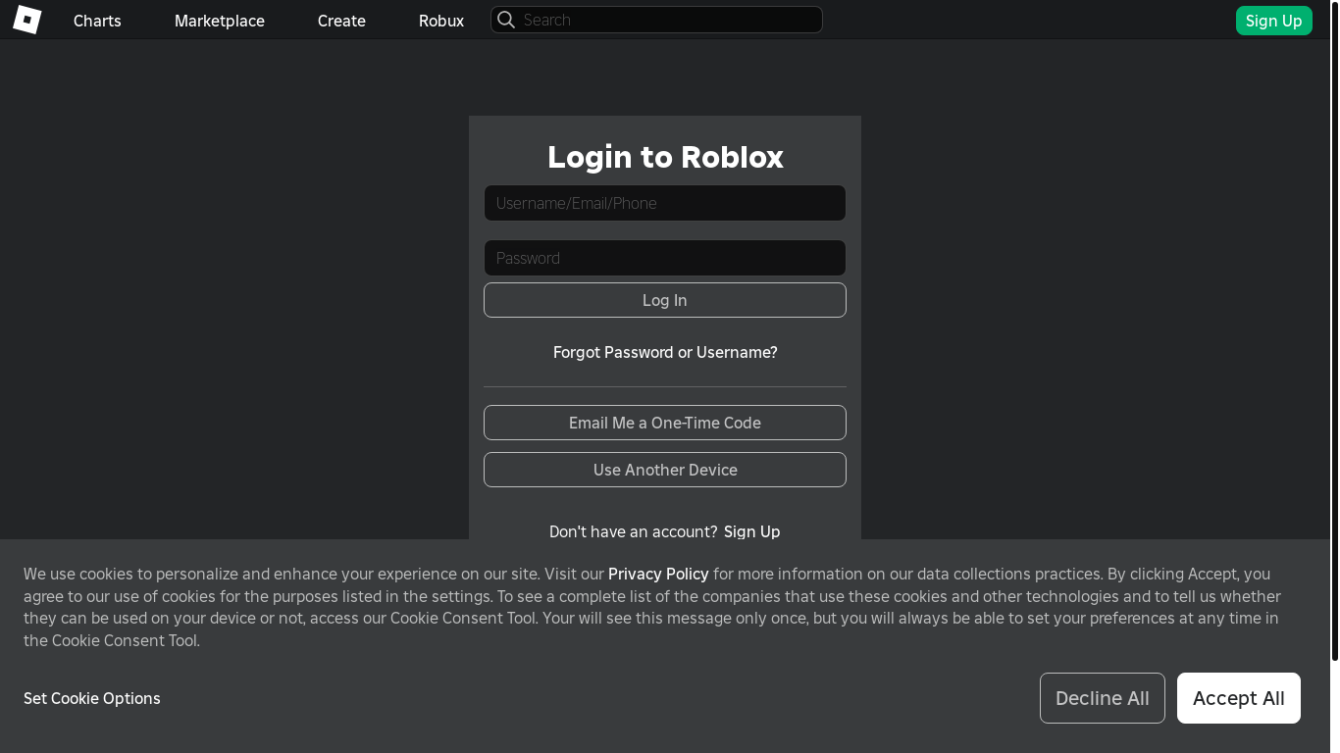Focus the Password field
Screen dimensions: 1340x753
click(665, 258)
